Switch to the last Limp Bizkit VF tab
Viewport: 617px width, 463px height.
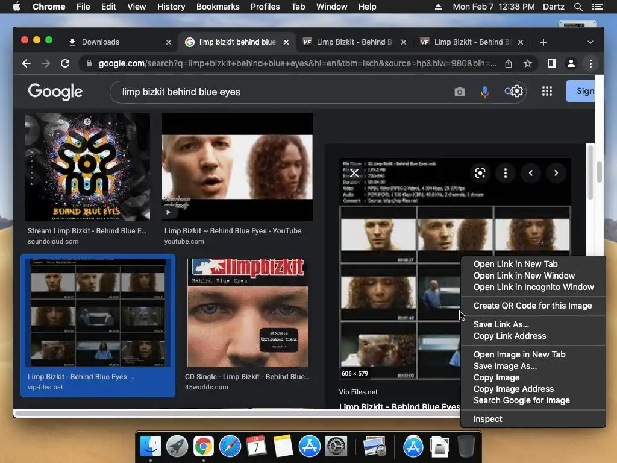(471, 42)
